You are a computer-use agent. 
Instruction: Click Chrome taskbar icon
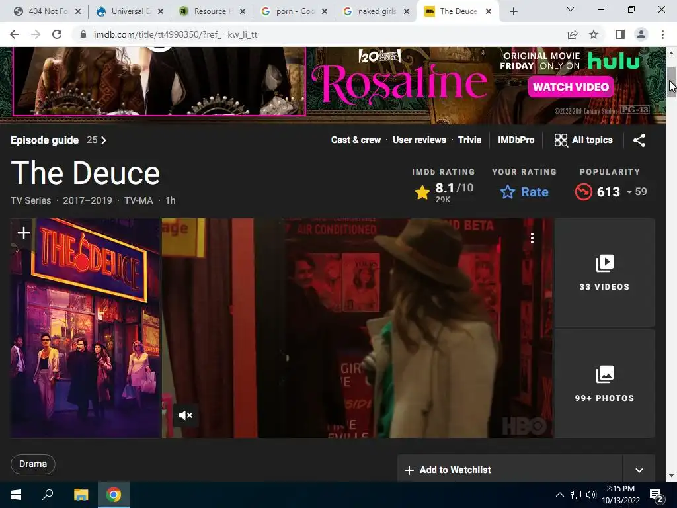tap(114, 495)
